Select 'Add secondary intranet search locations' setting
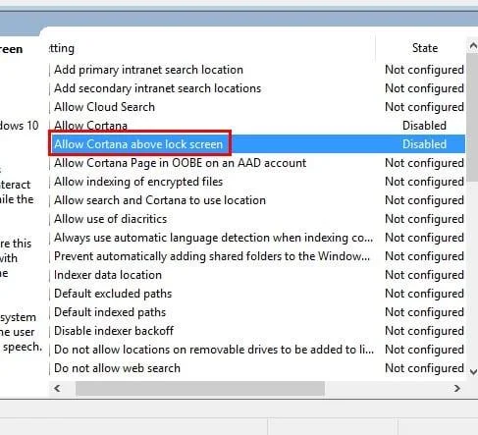This screenshot has height=435, width=478. click(x=157, y=88)
